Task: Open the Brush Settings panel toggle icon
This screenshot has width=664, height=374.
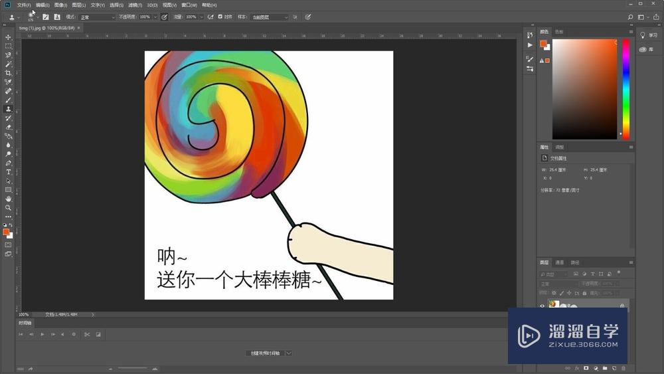Action: click(x=45, y=17)
